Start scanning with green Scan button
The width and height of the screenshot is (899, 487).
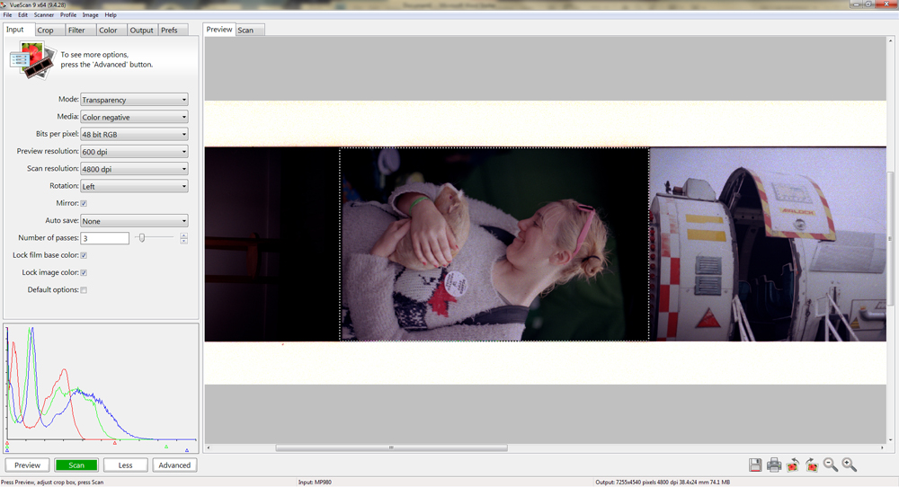pyautogui.click(x=76, y=465)
